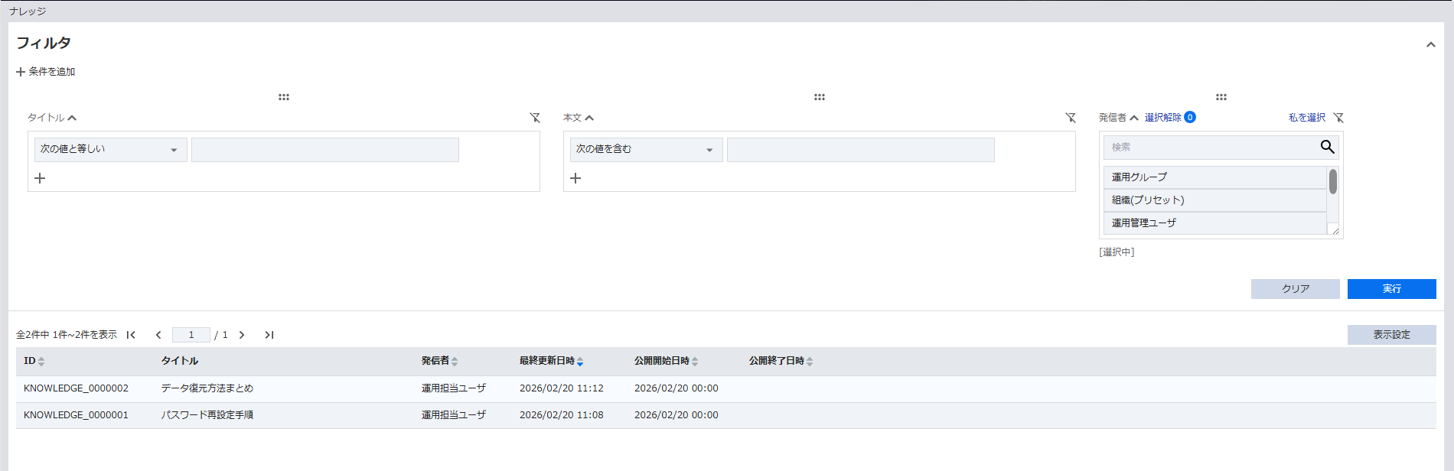The image size is (1454, 471).
Task: Click the clear filter icon for 発信者
Action: [1338, 118]
